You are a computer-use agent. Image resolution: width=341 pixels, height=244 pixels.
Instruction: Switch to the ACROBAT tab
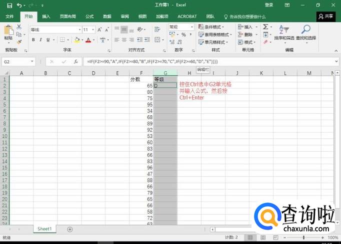[187, 16]
